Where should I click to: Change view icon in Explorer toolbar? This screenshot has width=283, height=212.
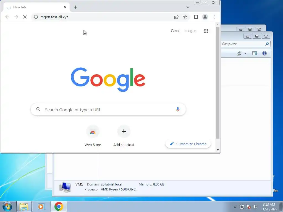click(240, 53)
